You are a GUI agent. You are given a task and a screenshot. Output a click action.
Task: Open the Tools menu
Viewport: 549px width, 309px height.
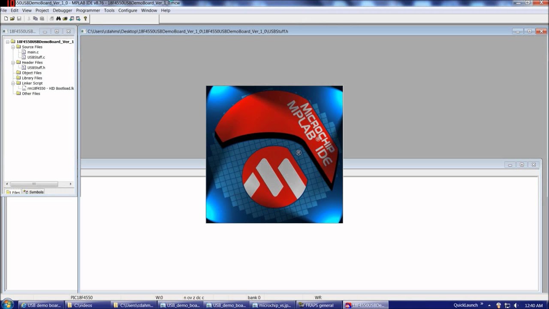coord(109,10)
